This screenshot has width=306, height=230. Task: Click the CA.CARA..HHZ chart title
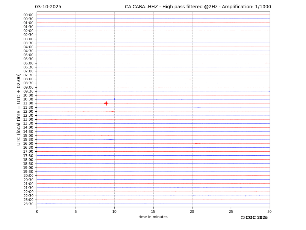pos(198,7)
